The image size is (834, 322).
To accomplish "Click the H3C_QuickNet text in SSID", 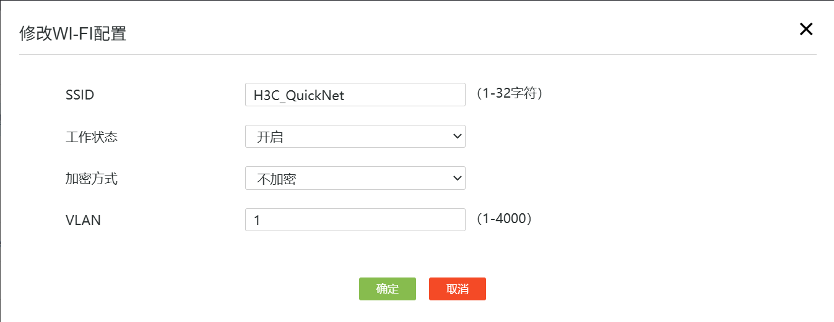I will click(299, 96).
